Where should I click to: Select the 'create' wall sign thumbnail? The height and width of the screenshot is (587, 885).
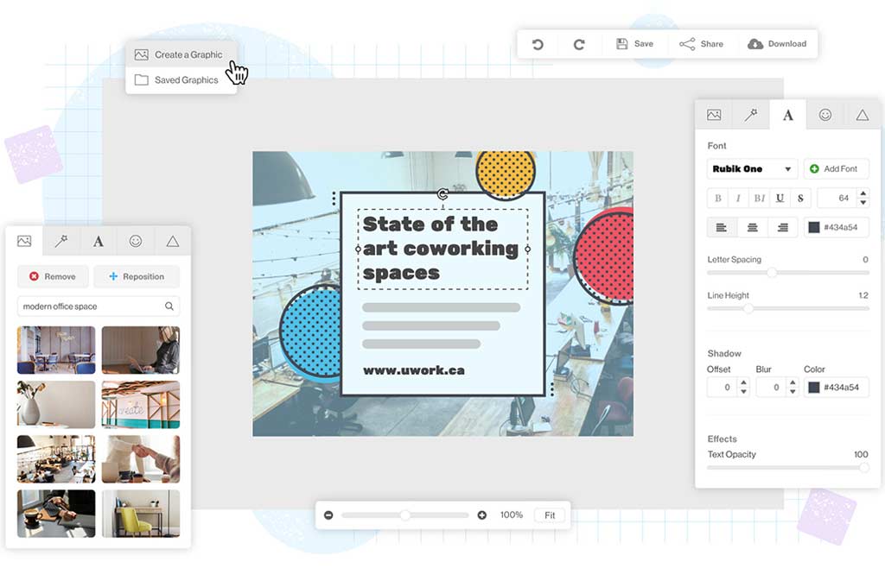141,404
